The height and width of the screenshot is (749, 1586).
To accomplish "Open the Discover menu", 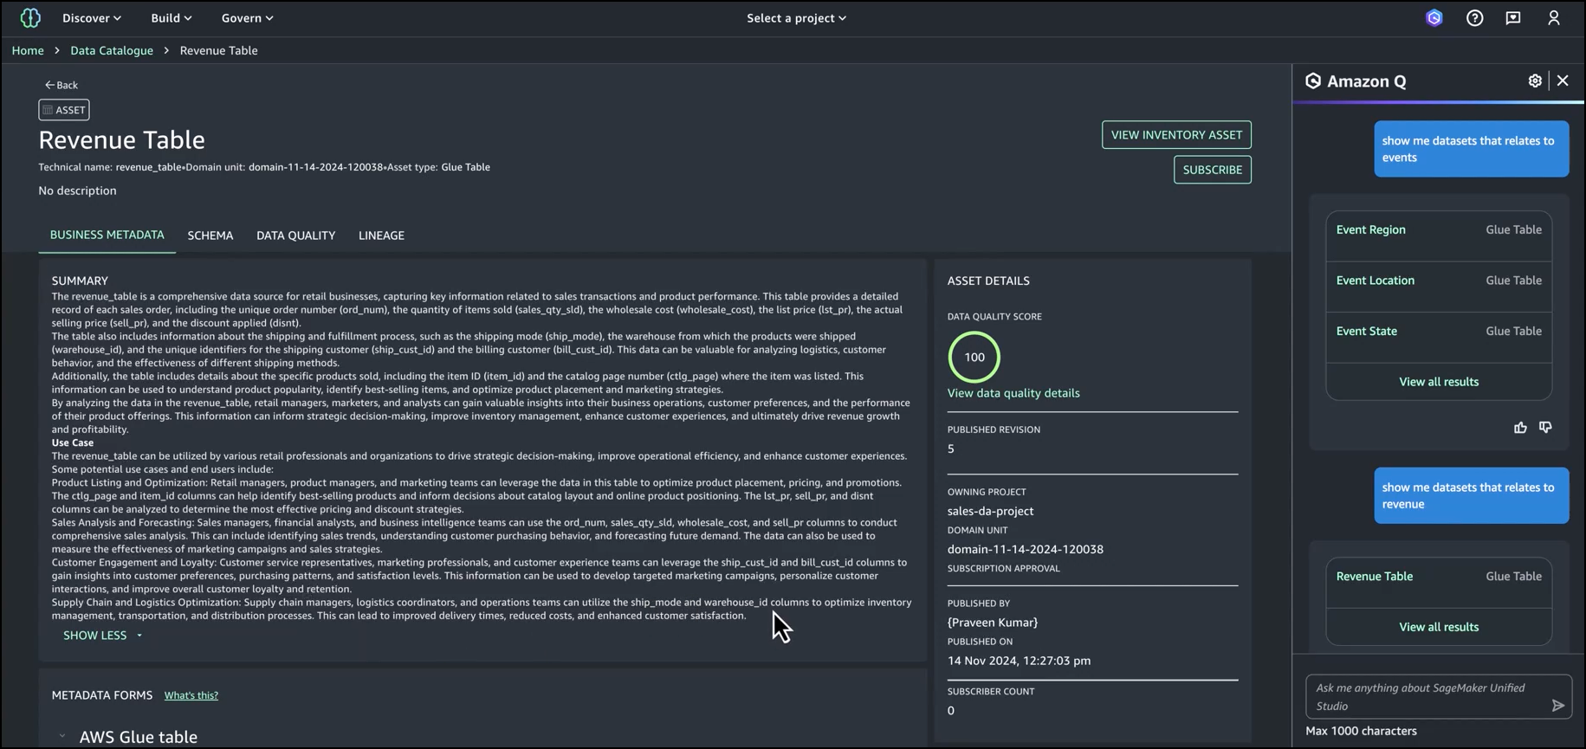I will tap(92, 18).
